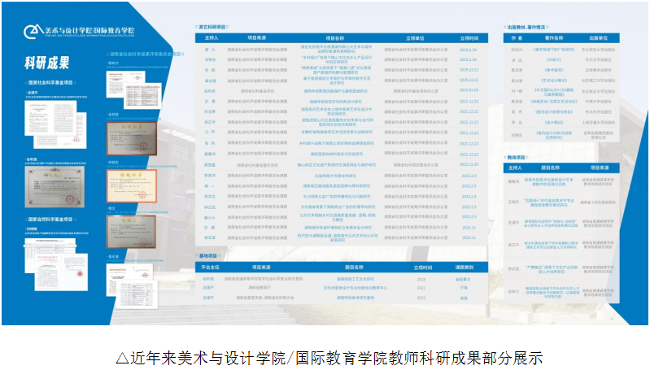Image resolution: width=650 pixels, height=370 pixels.
Task: Click 平台主任 column header in 基地项目 table
Action: click(x=210, y=268)
